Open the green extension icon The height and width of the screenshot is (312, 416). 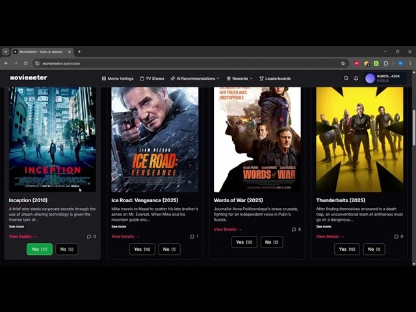click(376, 64)
